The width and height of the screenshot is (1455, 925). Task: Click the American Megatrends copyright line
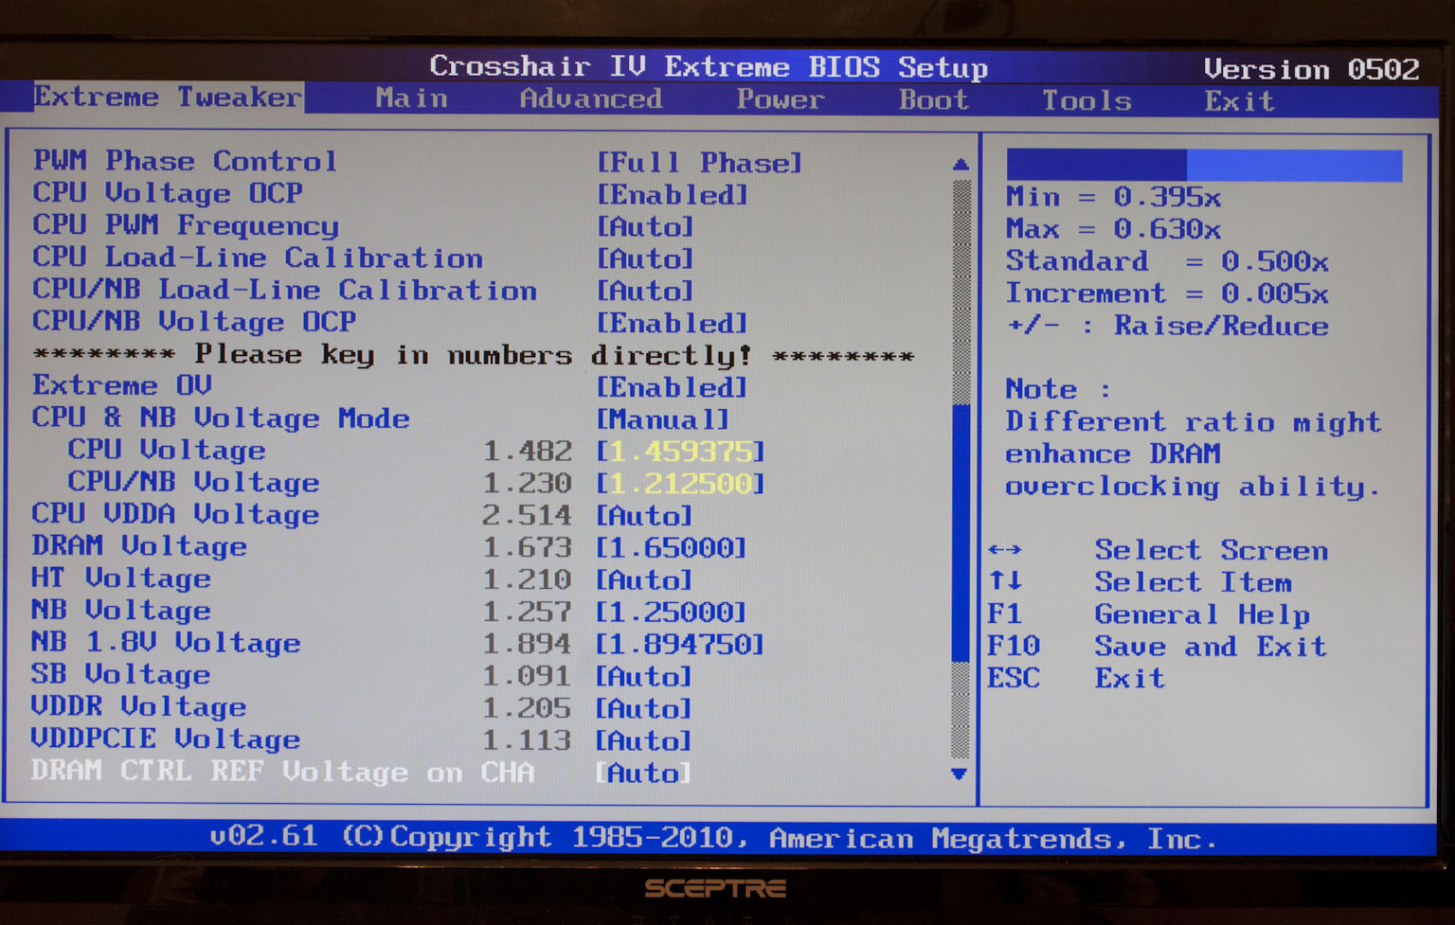pos(712,839)
